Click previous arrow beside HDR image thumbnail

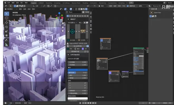pyautogui.click(x=79, y=32)
